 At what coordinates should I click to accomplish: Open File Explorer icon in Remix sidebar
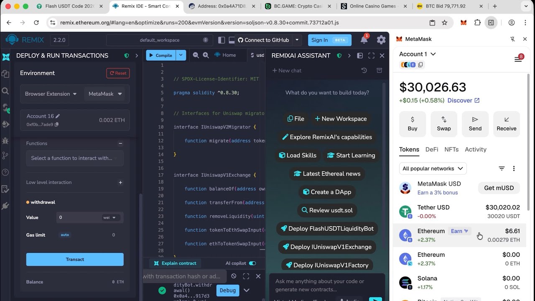(x=5, y=74)
